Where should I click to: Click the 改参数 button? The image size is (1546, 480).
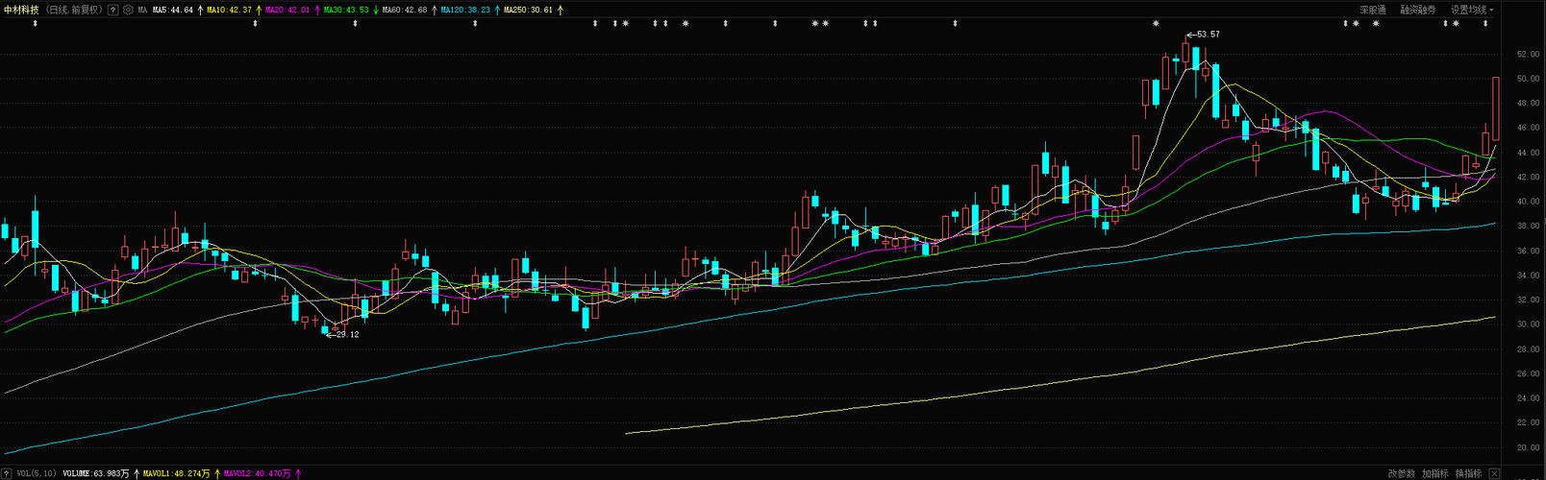pos(1401,473)
